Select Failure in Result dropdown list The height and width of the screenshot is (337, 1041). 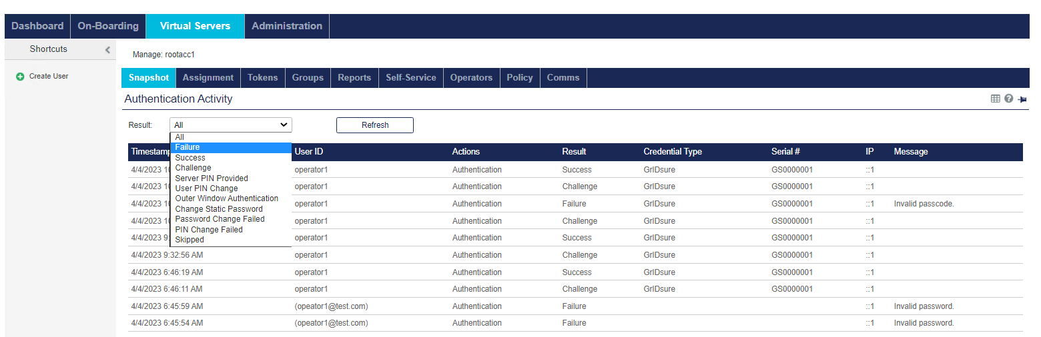coord(188,147)
